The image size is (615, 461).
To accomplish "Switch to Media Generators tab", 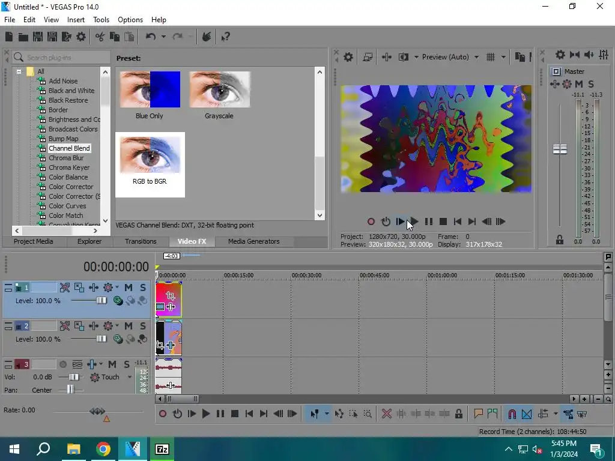I will click(254, 241).
